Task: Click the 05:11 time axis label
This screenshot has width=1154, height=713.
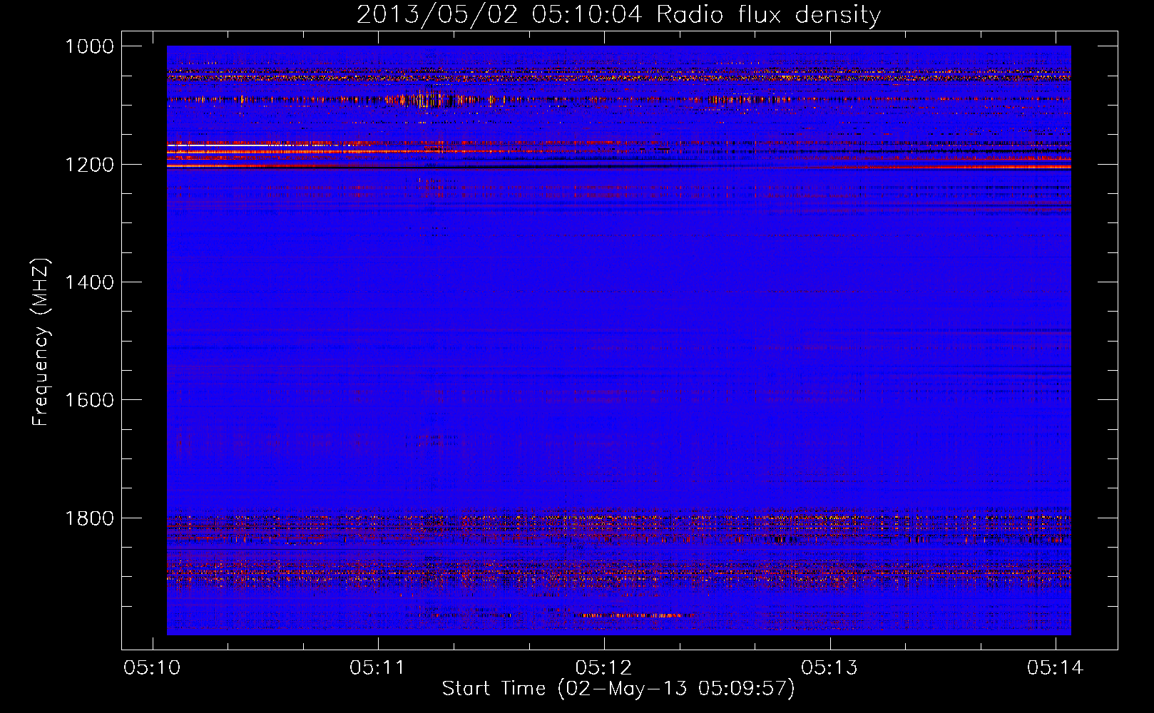Action: click(x=377, y=668)
